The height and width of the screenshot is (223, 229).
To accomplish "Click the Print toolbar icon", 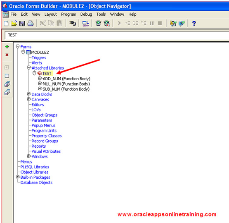I will (x=31, y=23).
